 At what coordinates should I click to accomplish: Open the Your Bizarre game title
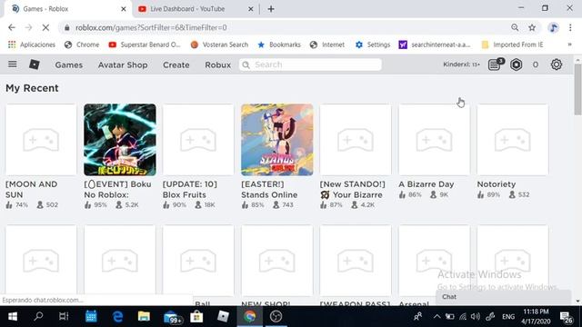click(352, 190)
